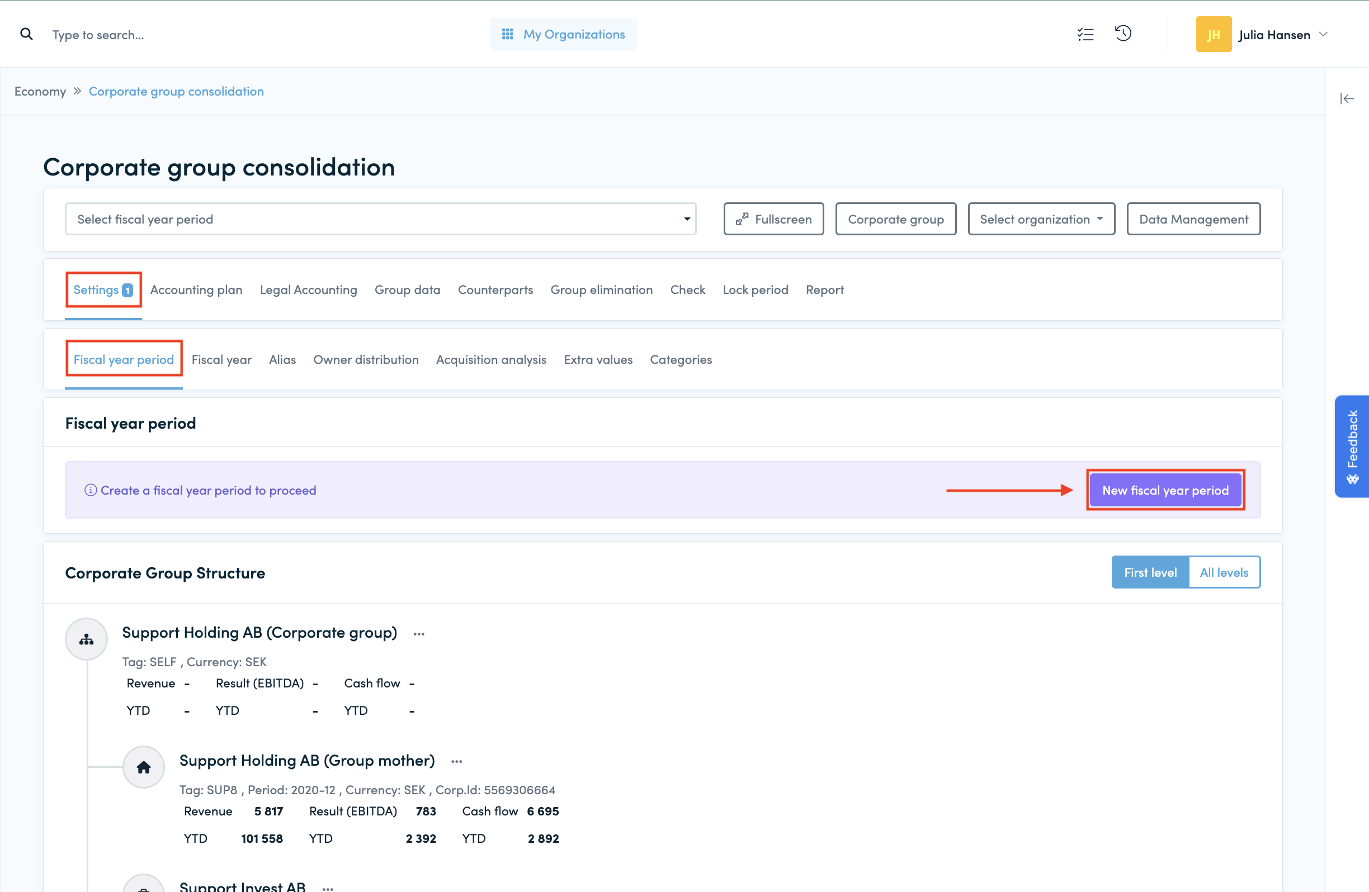Open the Lock period tab
This screenshot has width=1369, height=892.
(x=756, y=290)
